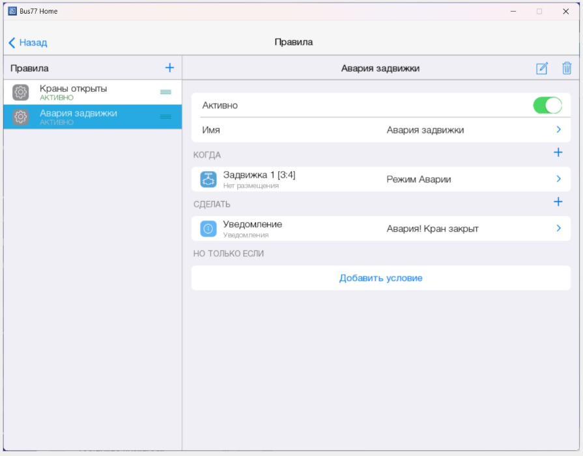The width and height of the screenshot is (583, 456).
Task: Minimize the Bus77 Home window
Action: tap(513, 12)
